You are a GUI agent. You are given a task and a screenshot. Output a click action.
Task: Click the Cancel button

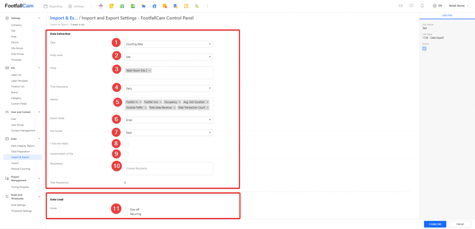[x=460, y=224]
